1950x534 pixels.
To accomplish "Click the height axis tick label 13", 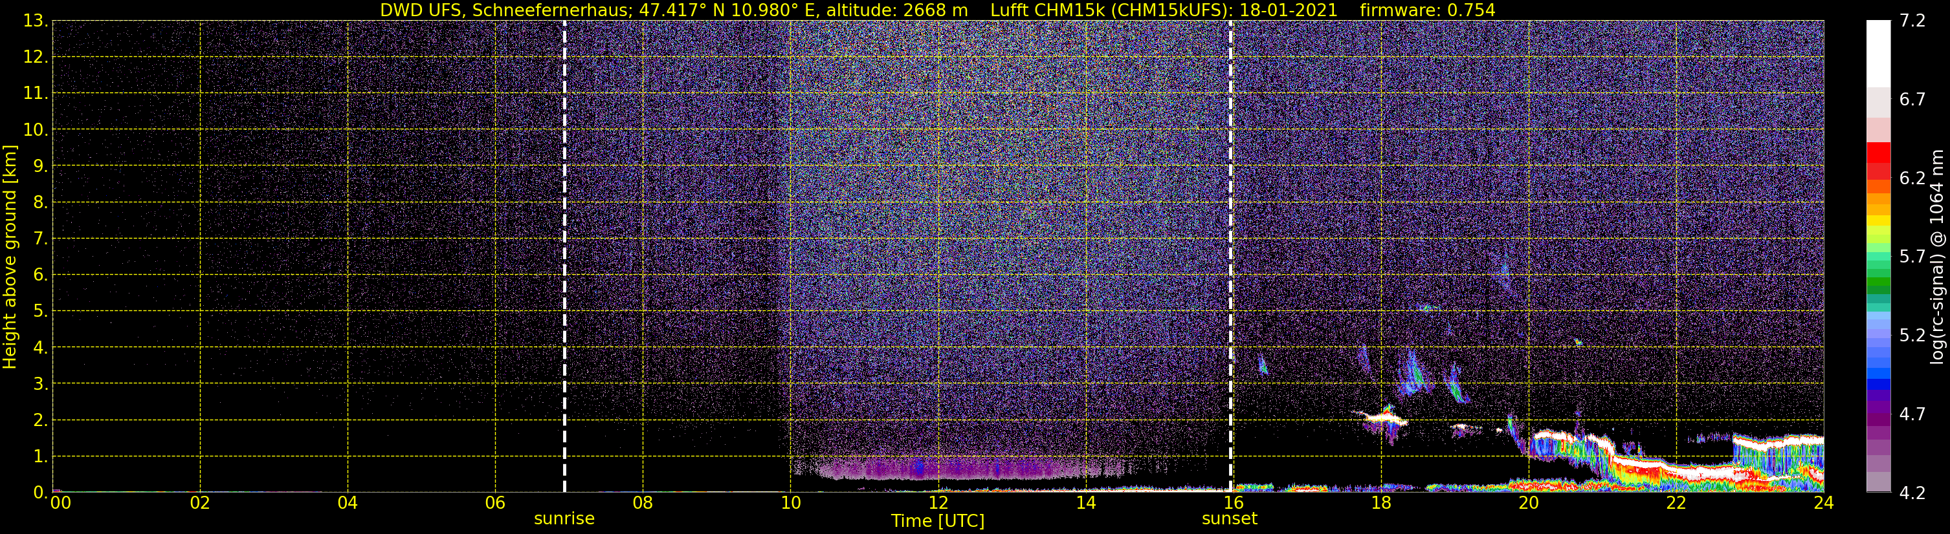I will point(35,21).
